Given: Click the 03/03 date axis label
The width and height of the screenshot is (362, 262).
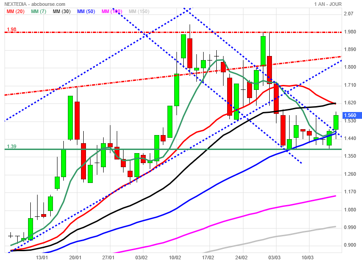Looking at the screenshot, I should coord(274,257).
